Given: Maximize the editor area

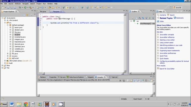Looking at the screenshot, I should pos(127,11).
